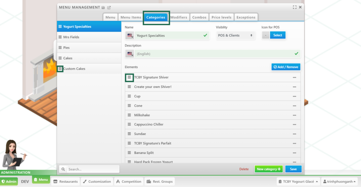Switch to the Modifiers tab
361x187 pixels.
(x=179, y=17)
